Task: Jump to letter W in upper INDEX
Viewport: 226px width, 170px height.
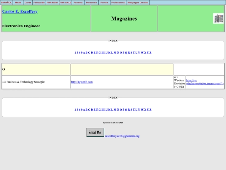Action: [142, 52]
